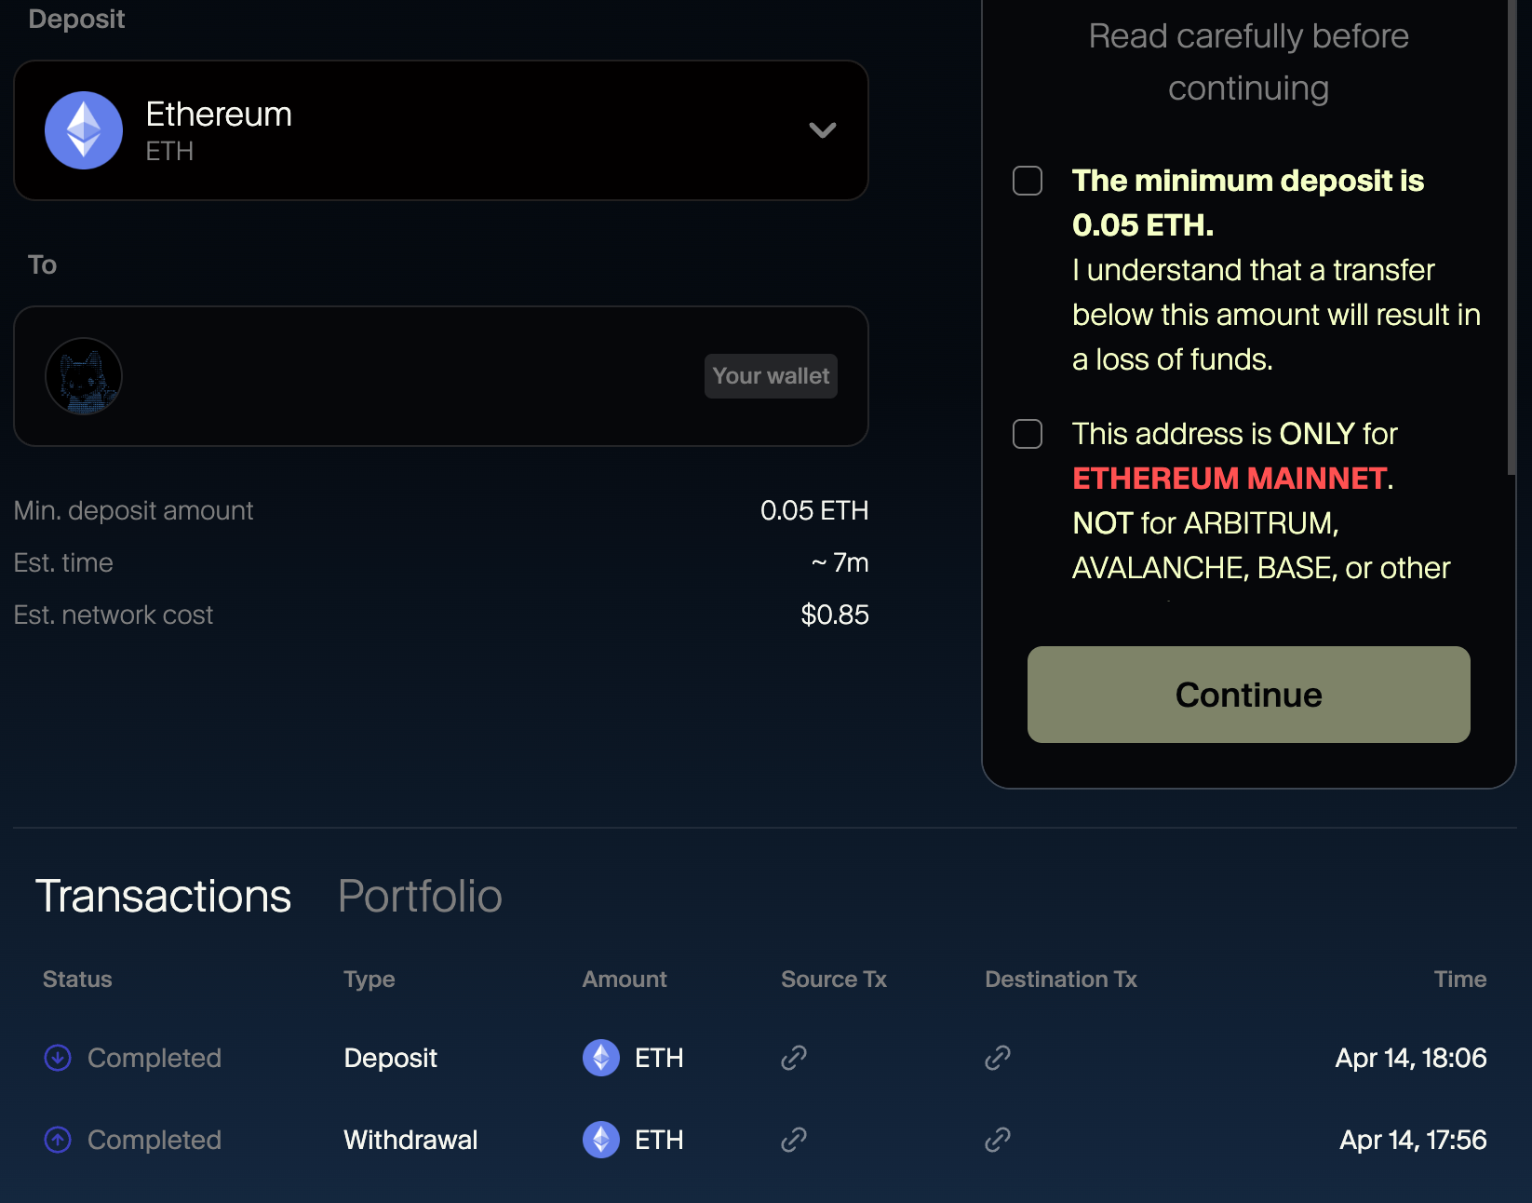
Task: Click the ~ 7m estimated time value
Action: point(840,562)
